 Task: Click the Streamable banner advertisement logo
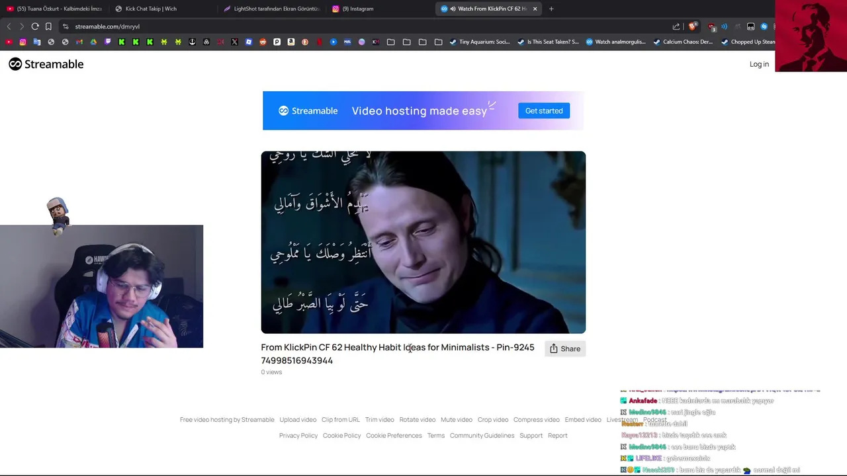(x=308, y=111)
